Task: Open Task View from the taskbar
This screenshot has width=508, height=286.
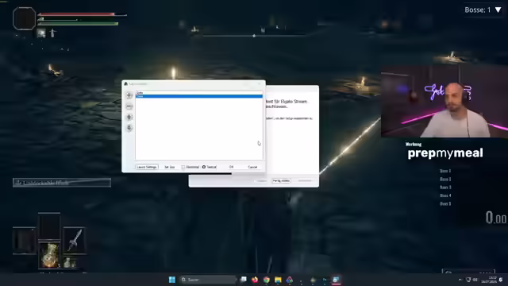Action: click(244, 280)
